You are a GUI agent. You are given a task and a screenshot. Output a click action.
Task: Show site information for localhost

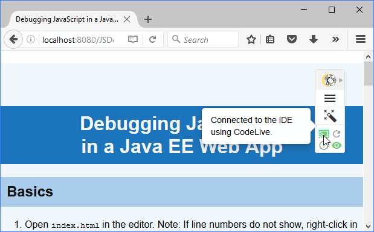[x=31, y=39]
